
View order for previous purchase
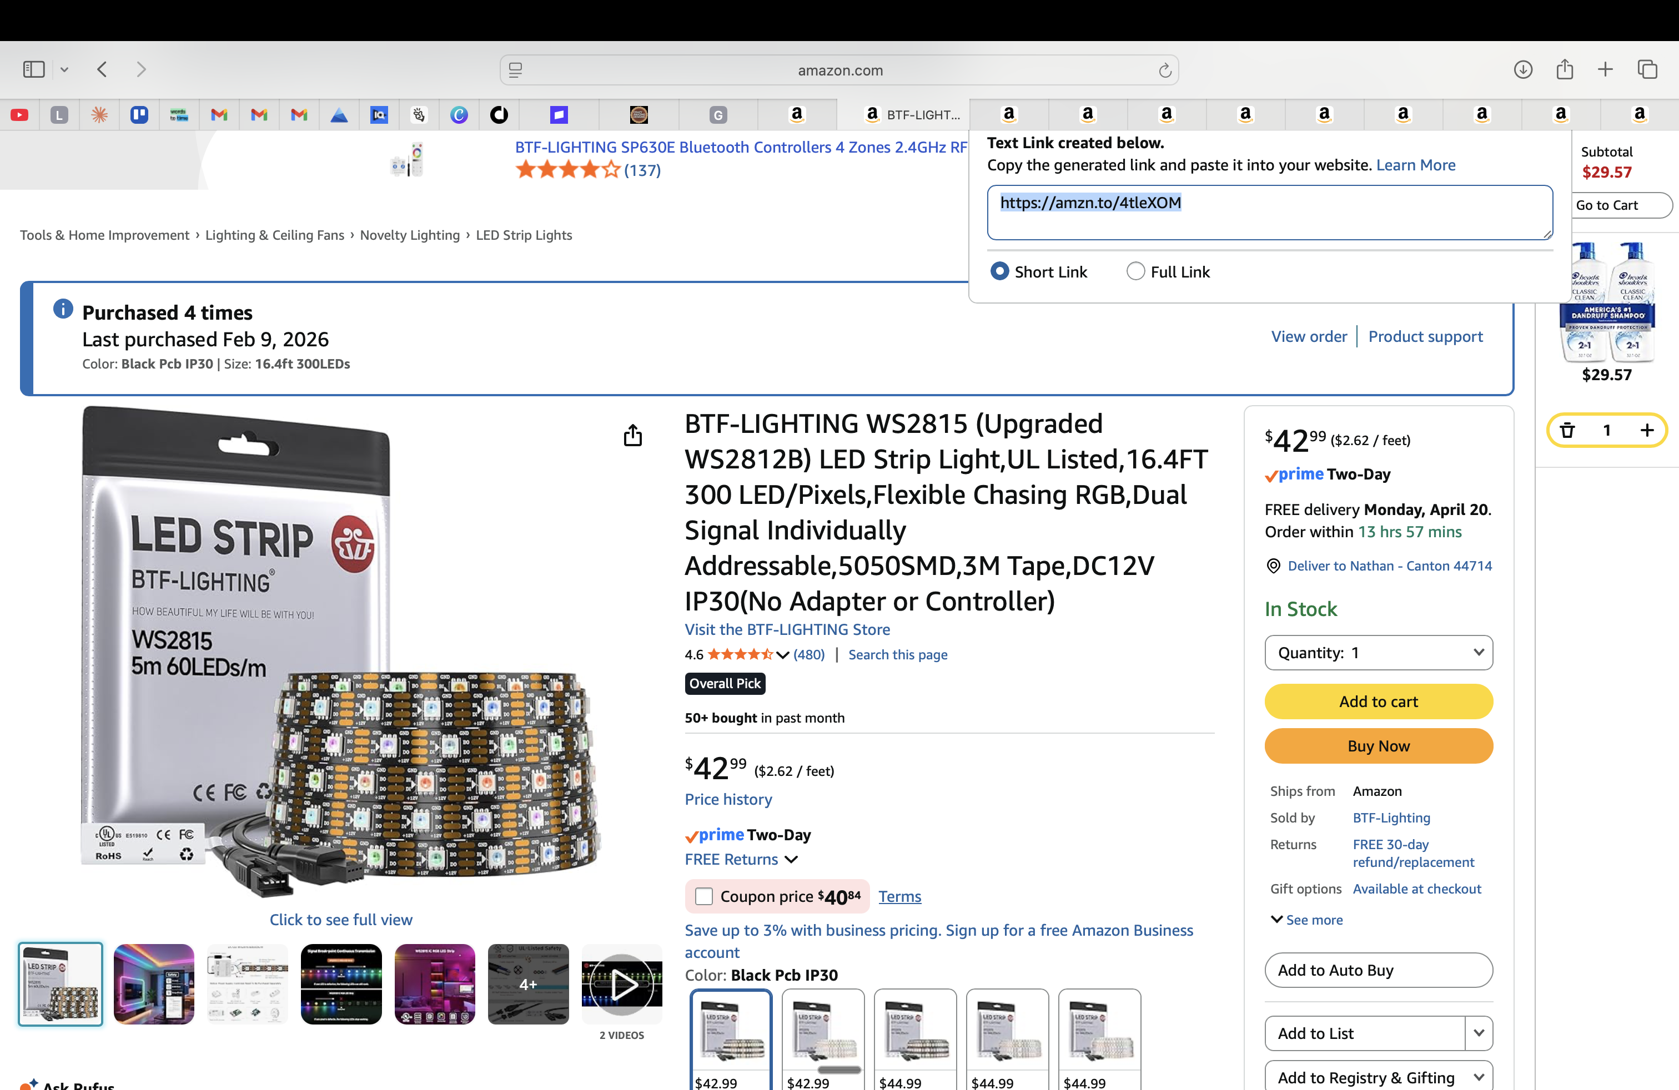tap(1309, 336)
